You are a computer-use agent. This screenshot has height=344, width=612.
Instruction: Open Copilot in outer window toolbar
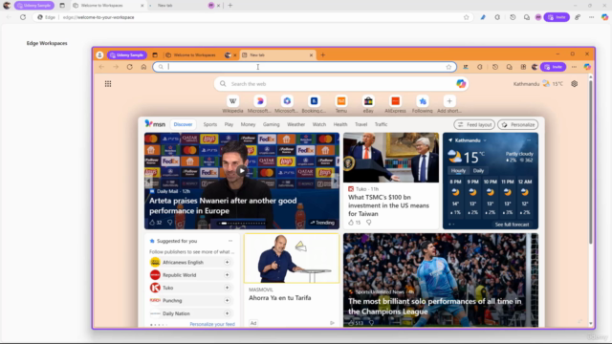(x=604, y=17)
